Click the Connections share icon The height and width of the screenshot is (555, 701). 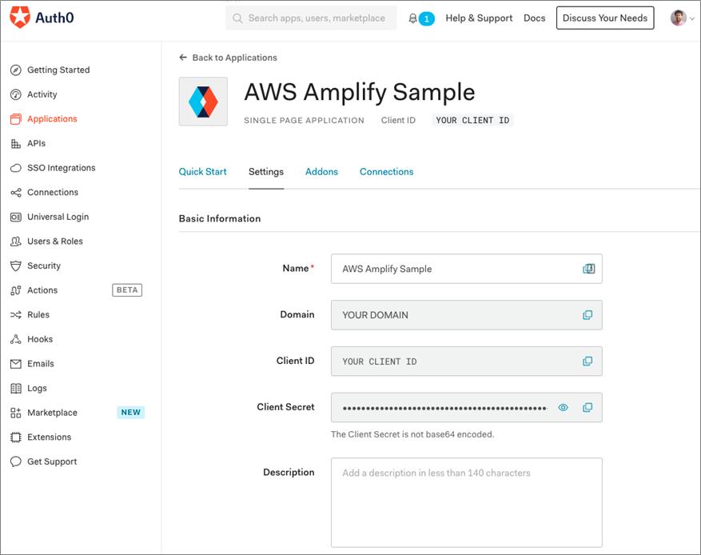point(16,193)
